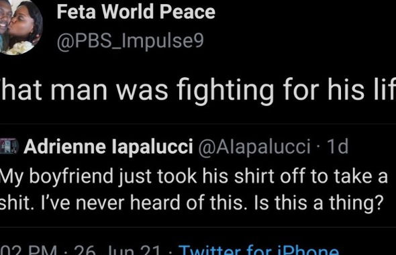The height and width of the screenshot is (255, 396).
Task: Open Adrienne Iapalucci's small avatar
Action: [9, 146]
